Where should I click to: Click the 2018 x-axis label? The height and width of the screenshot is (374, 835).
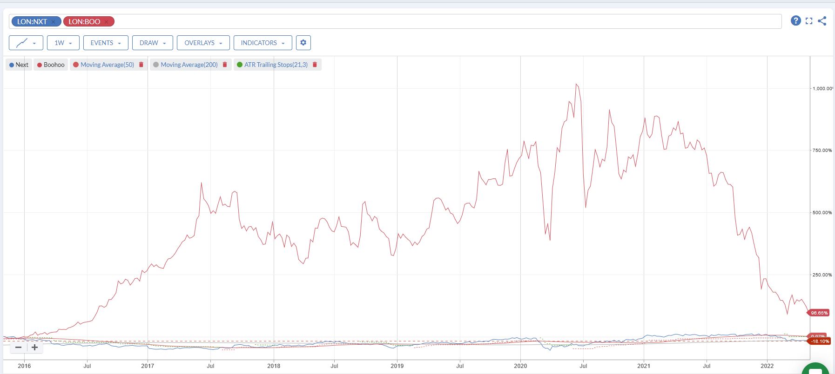[274, 366]
